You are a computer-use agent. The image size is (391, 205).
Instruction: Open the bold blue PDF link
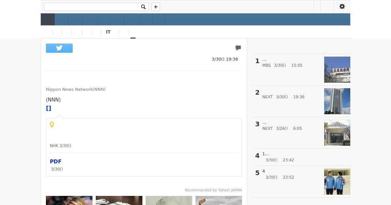click(56, 161)
